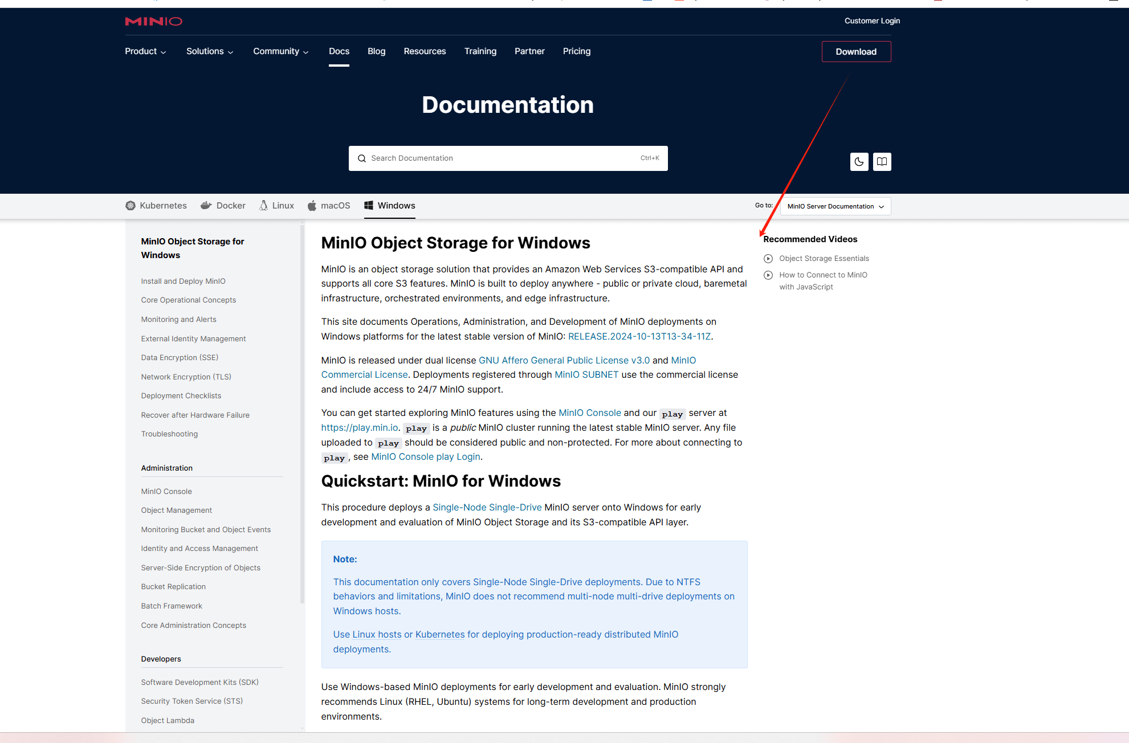
Task: Click the search magnifier icon
Action: [361, 158]
